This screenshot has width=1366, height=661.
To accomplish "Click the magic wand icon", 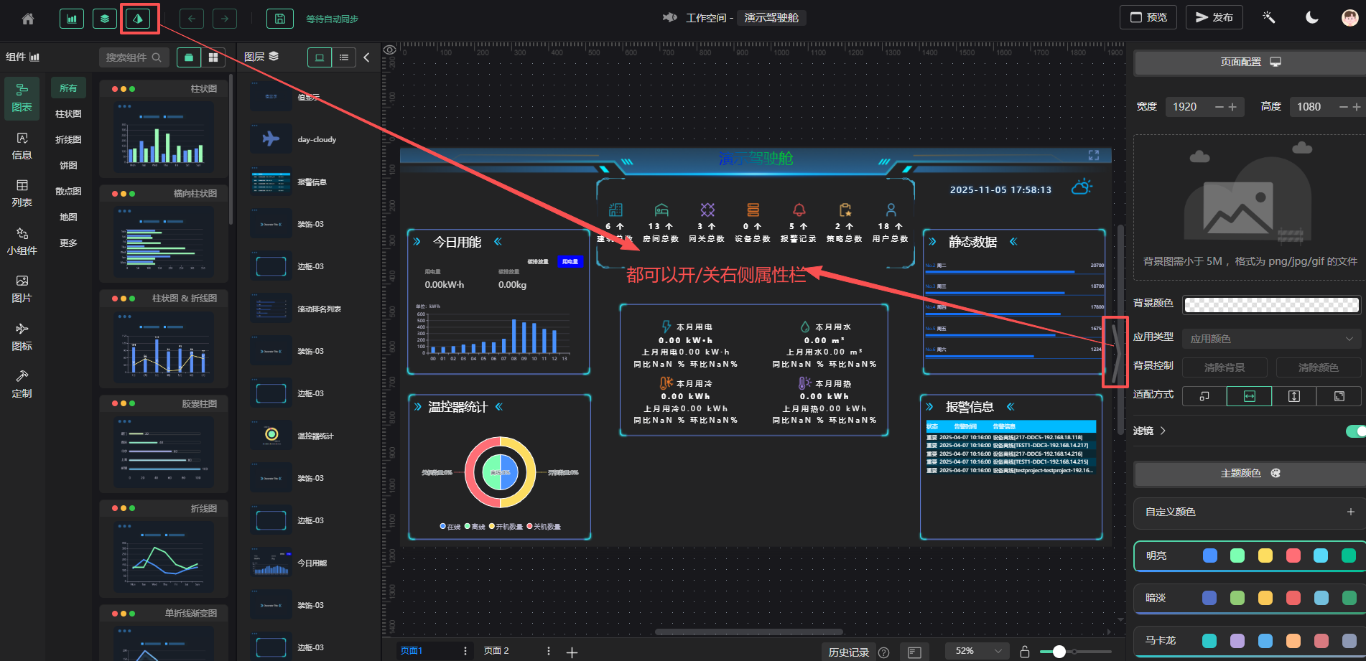I will click(1269, 18).
